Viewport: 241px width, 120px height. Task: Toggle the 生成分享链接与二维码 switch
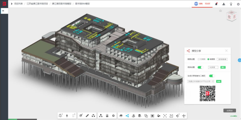[212, 76]
